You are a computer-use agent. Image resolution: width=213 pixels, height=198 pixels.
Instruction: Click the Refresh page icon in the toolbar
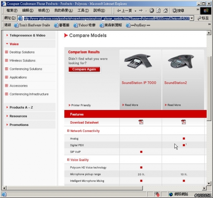click(x=158, y=11)
